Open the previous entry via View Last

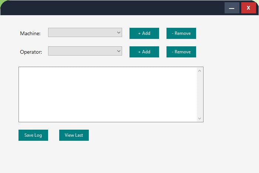[x=74, y=135]
